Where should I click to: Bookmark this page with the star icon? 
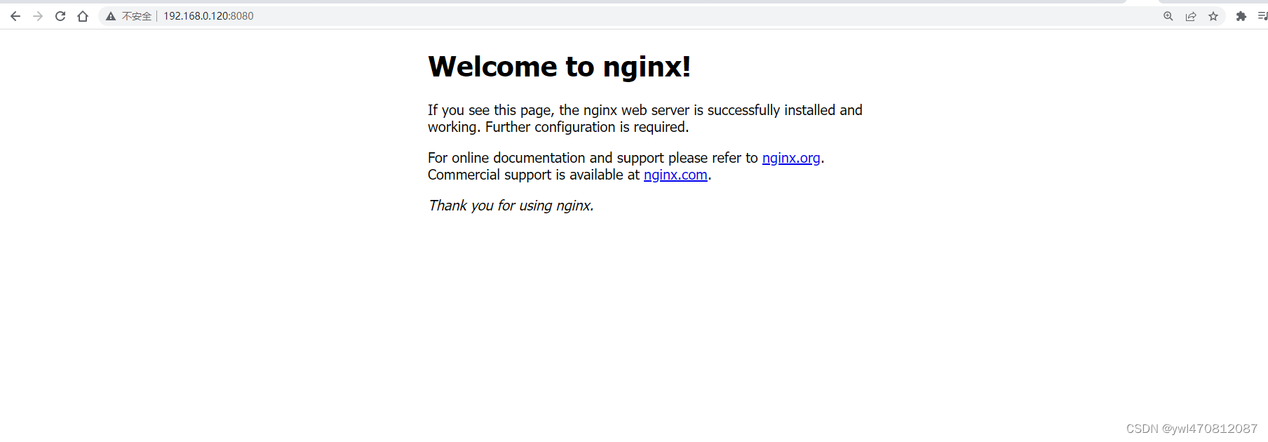coord(1213,16)
